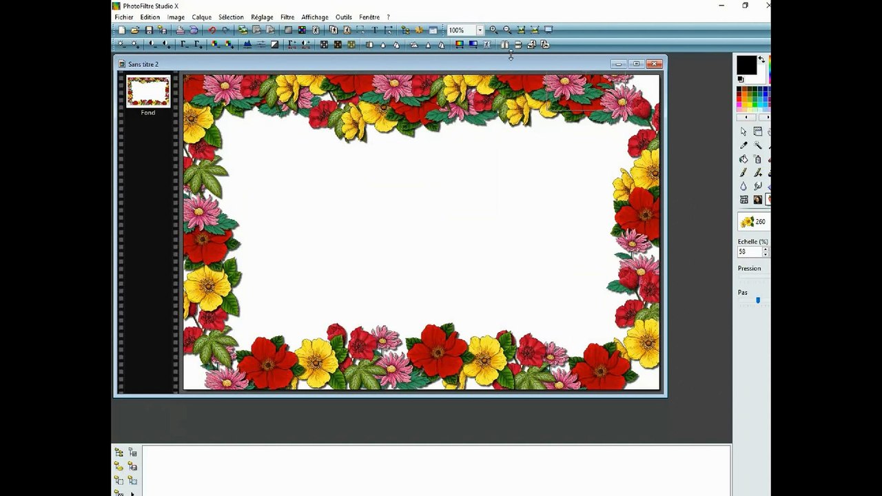Click the Fond layer label

(148, 113)
